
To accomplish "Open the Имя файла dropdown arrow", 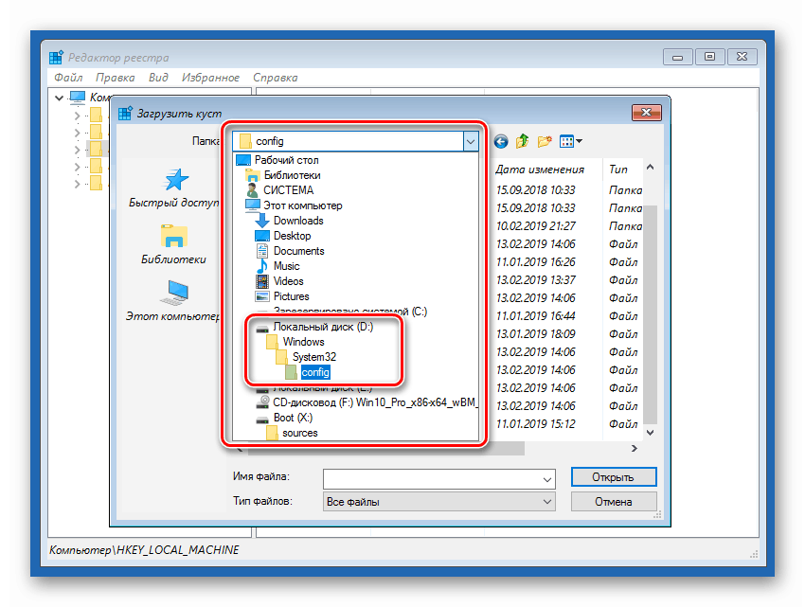I will [x=547, y=479].
